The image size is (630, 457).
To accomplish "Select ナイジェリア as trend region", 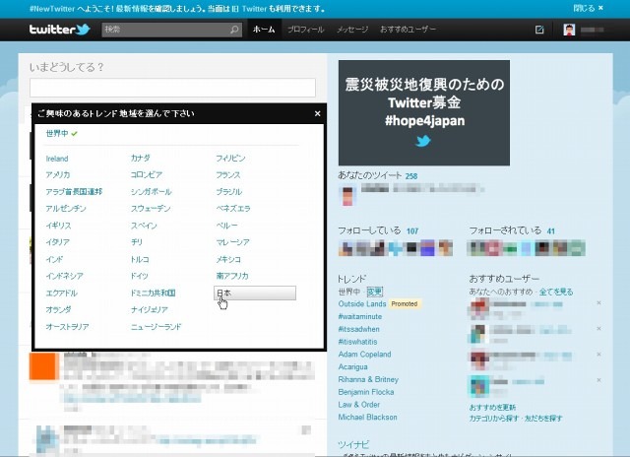I will 150,310.
